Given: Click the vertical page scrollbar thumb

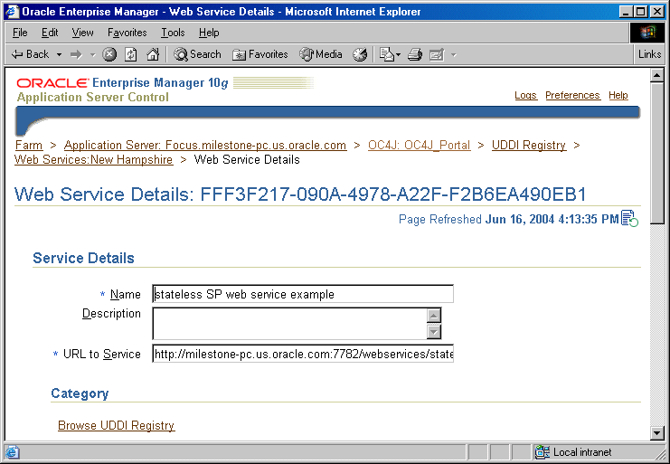Looking at the screenshot, I should pyautogui.click(x=656, y=153).
